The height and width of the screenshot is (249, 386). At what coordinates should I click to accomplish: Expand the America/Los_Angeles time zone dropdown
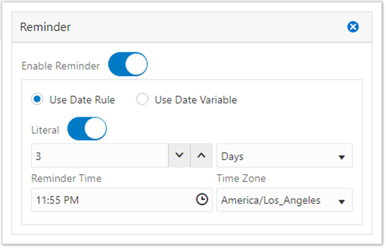click(284, 200)
